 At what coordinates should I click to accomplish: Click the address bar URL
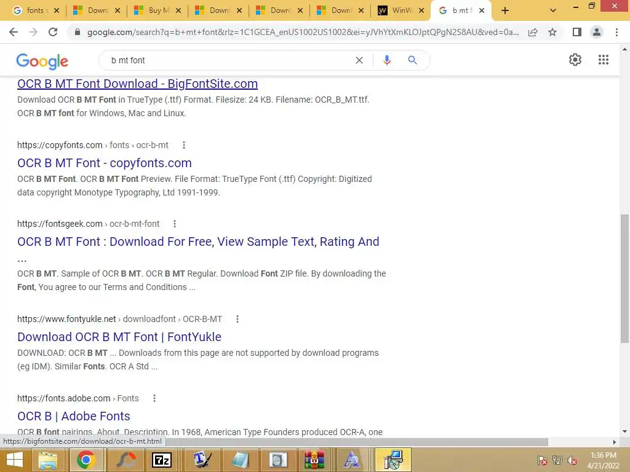[x=303, y=32]
